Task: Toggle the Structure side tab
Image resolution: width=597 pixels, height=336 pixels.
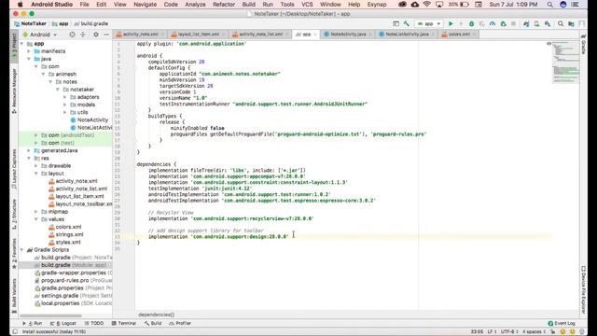Action: [14, 214]
